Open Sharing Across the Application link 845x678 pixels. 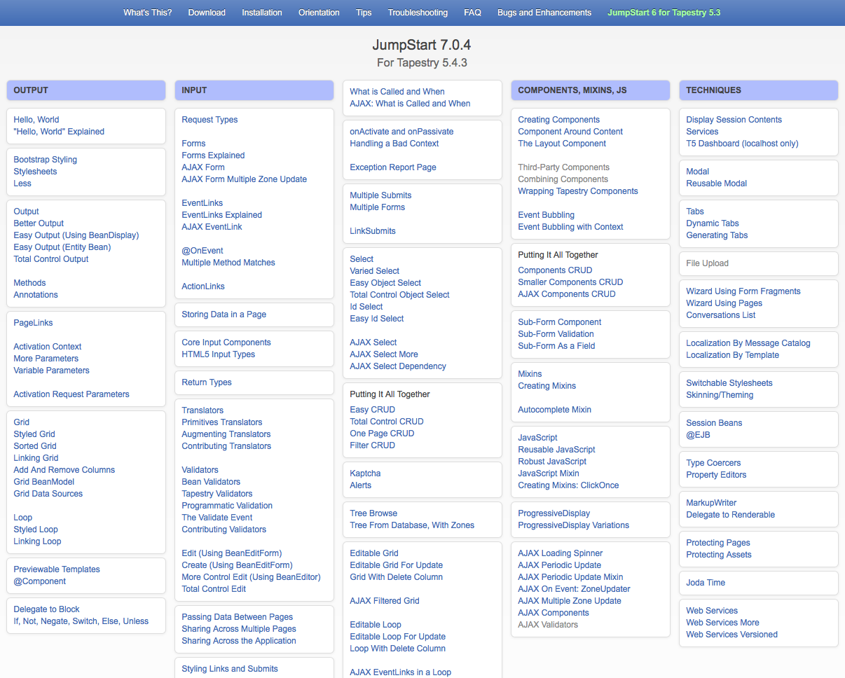239,641
